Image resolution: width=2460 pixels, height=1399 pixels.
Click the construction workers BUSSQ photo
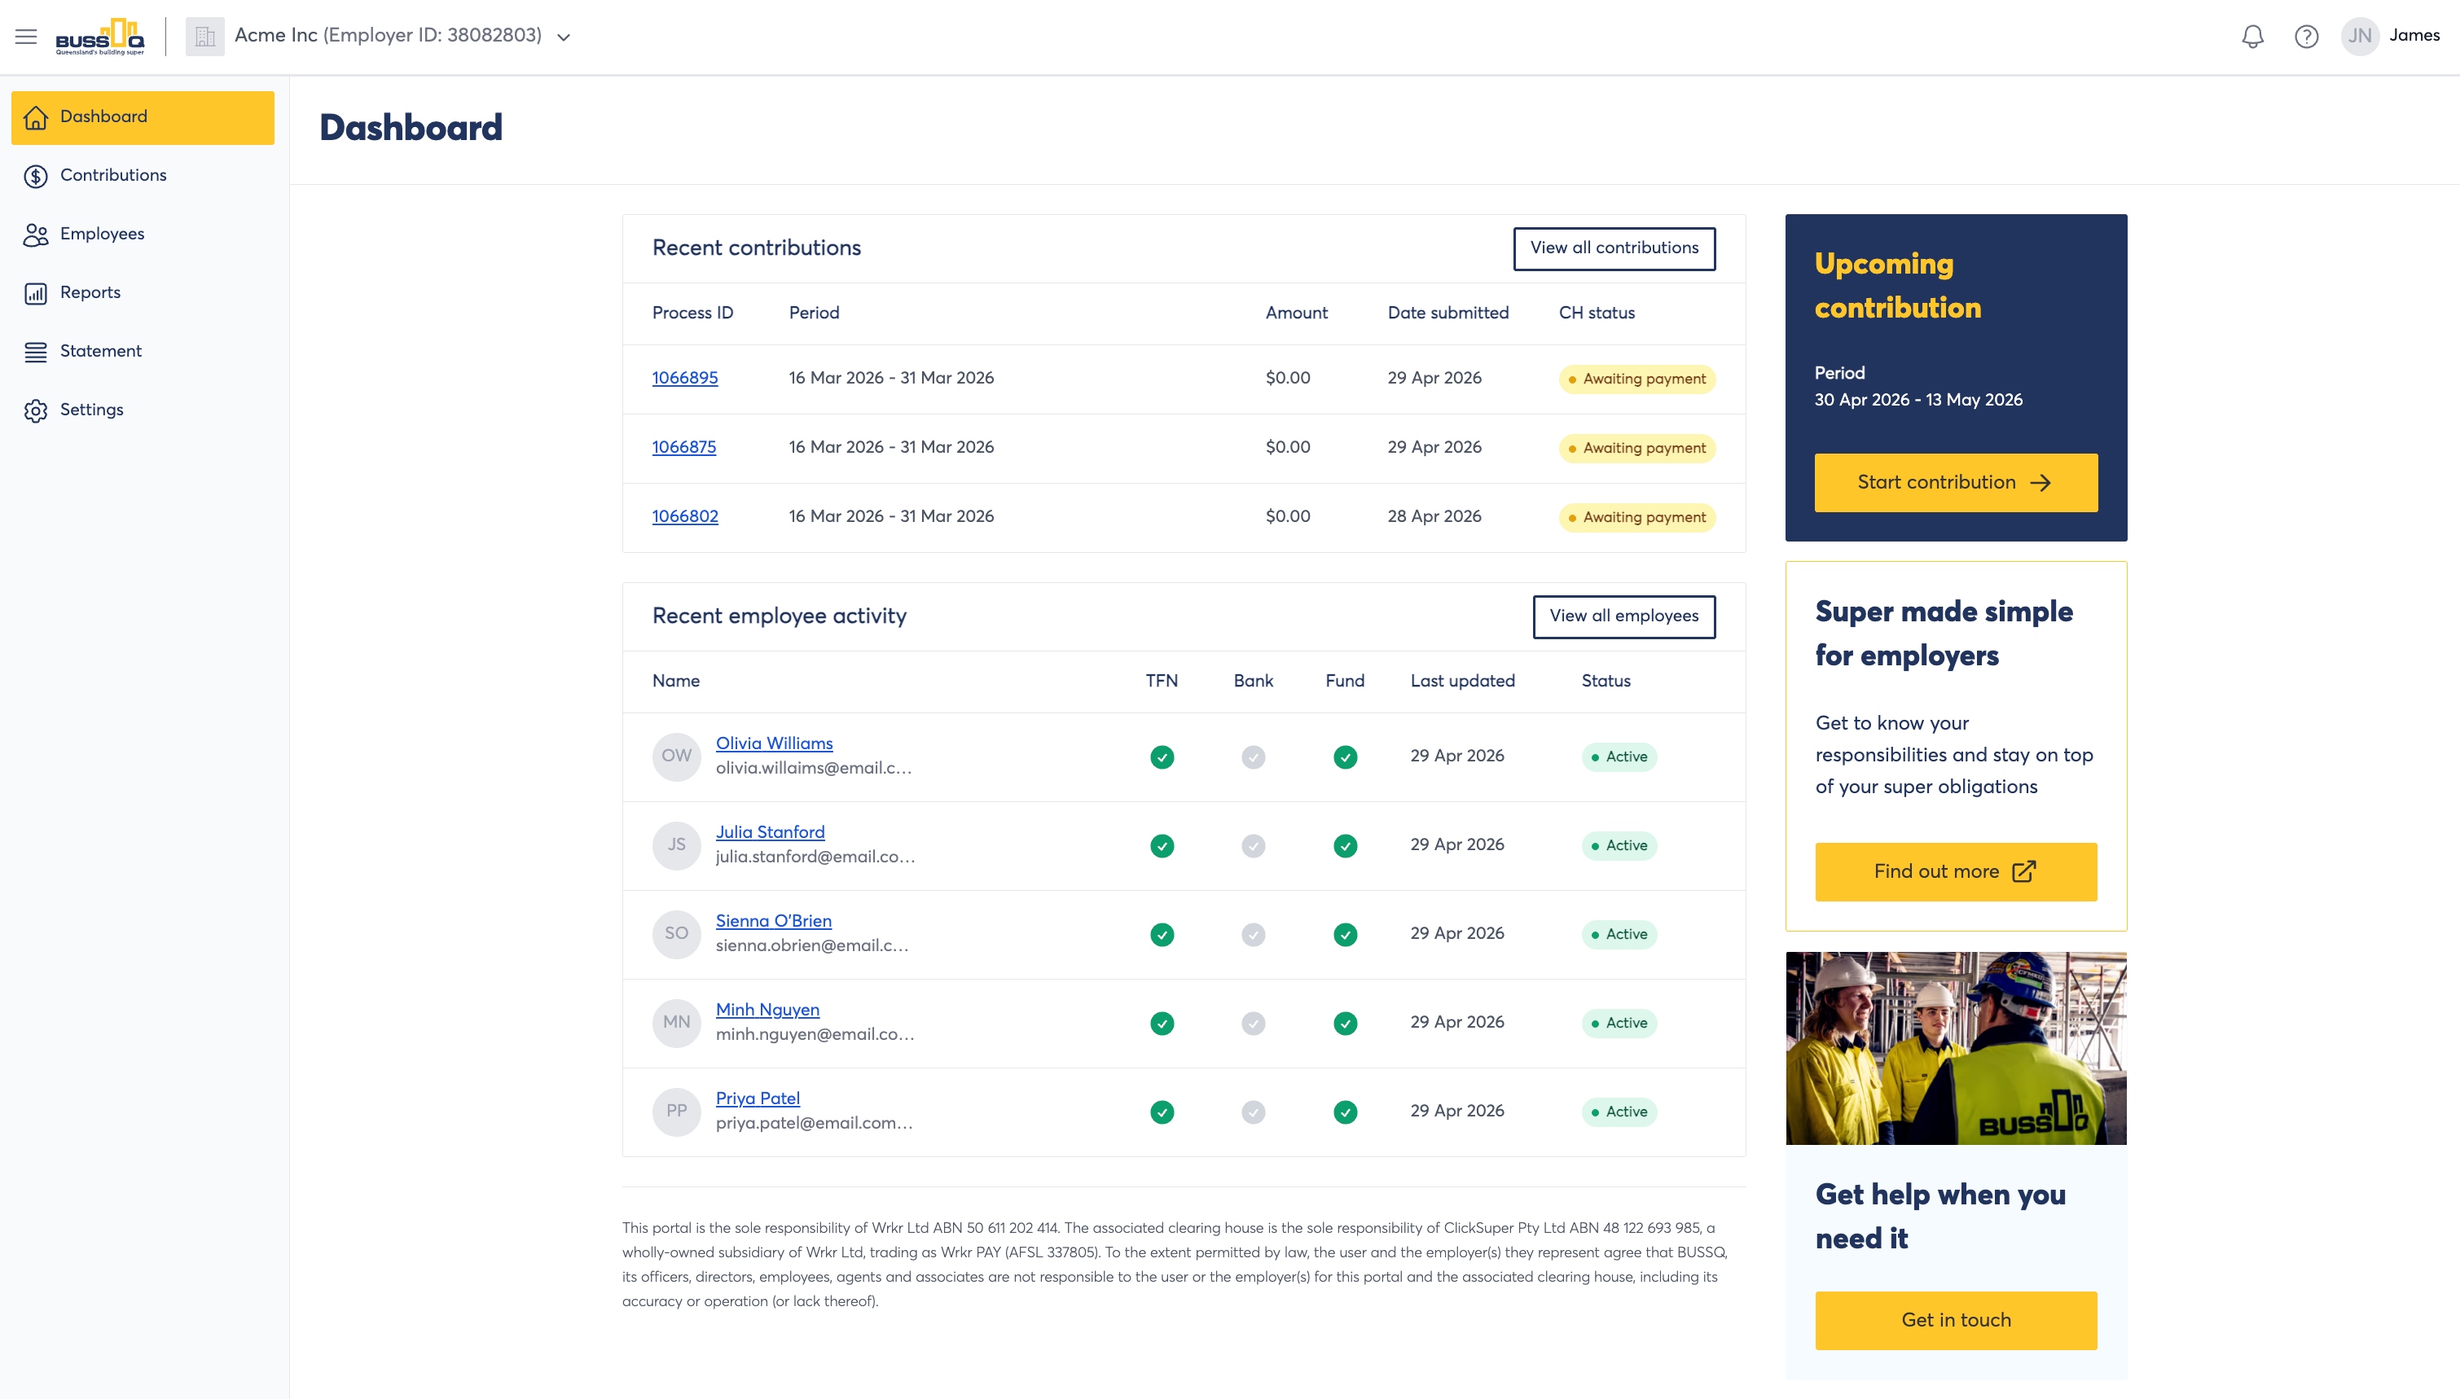pyautogui.click(x=1957, y=1048)
